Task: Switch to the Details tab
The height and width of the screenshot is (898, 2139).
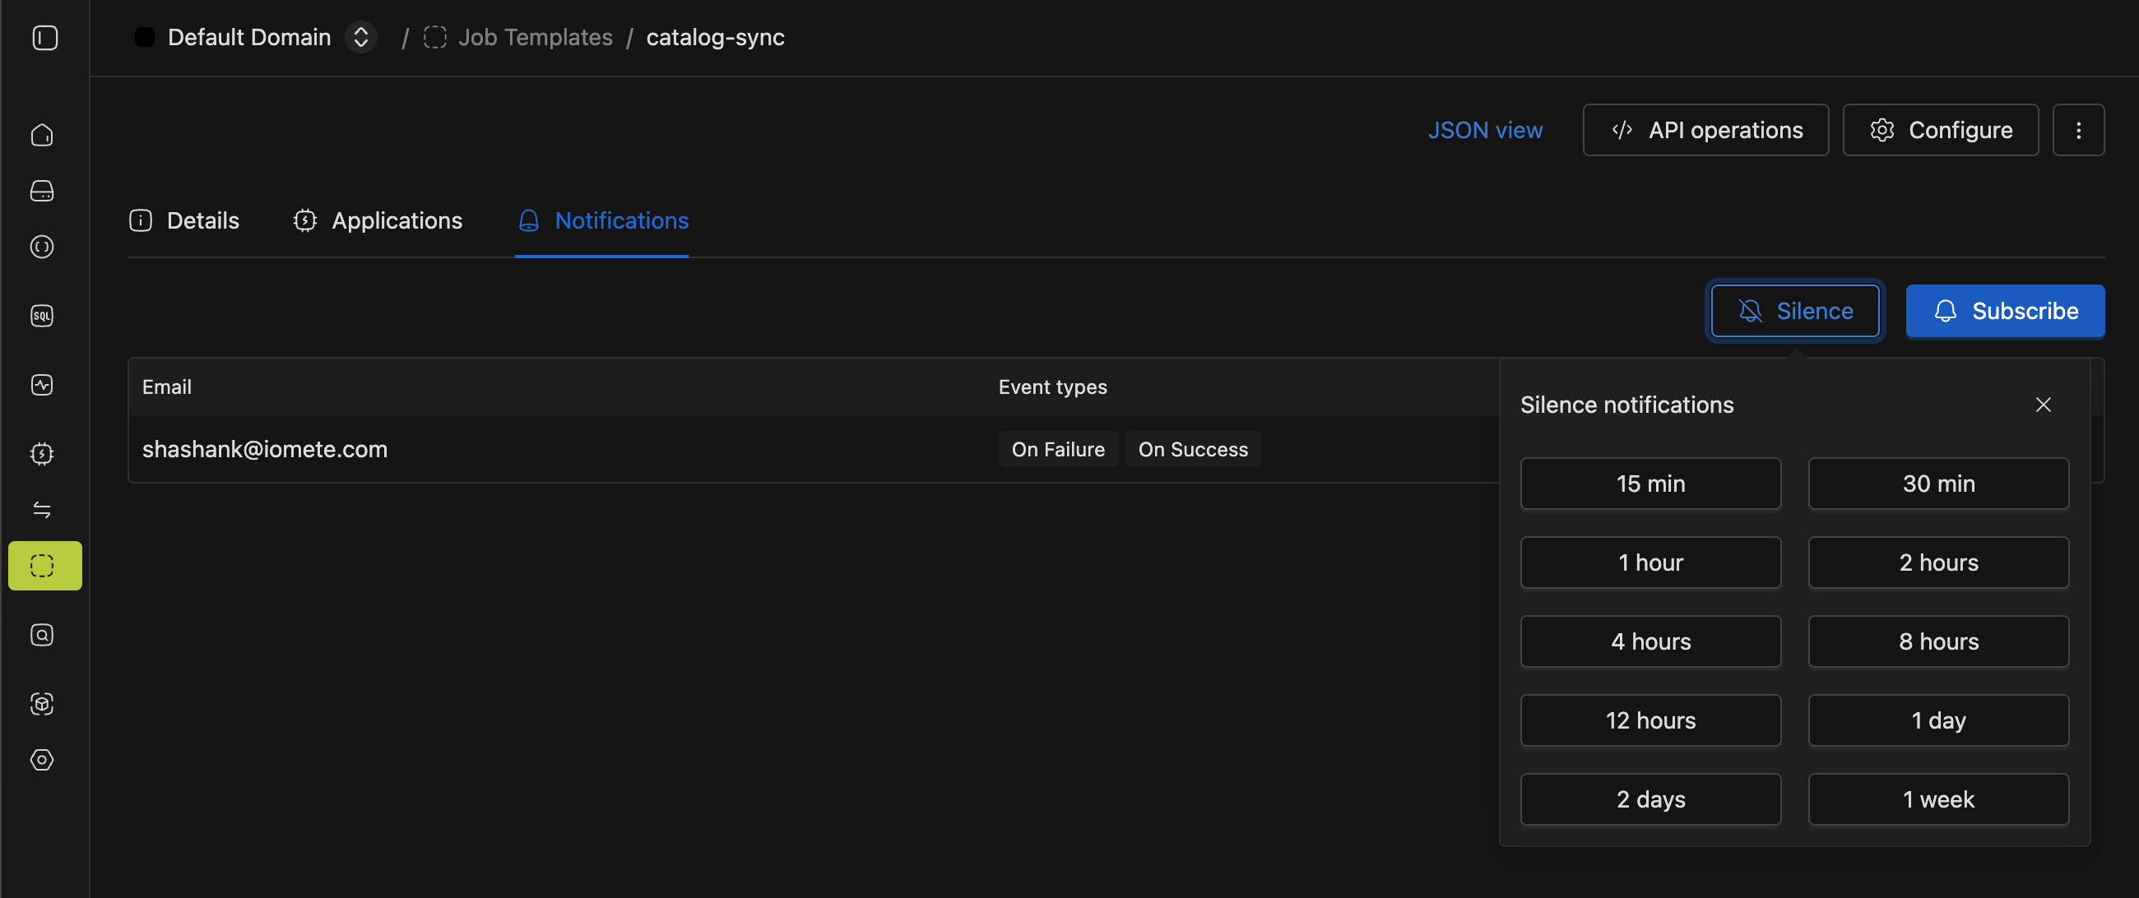Action: pyautogui.click(x=184, y=220)
